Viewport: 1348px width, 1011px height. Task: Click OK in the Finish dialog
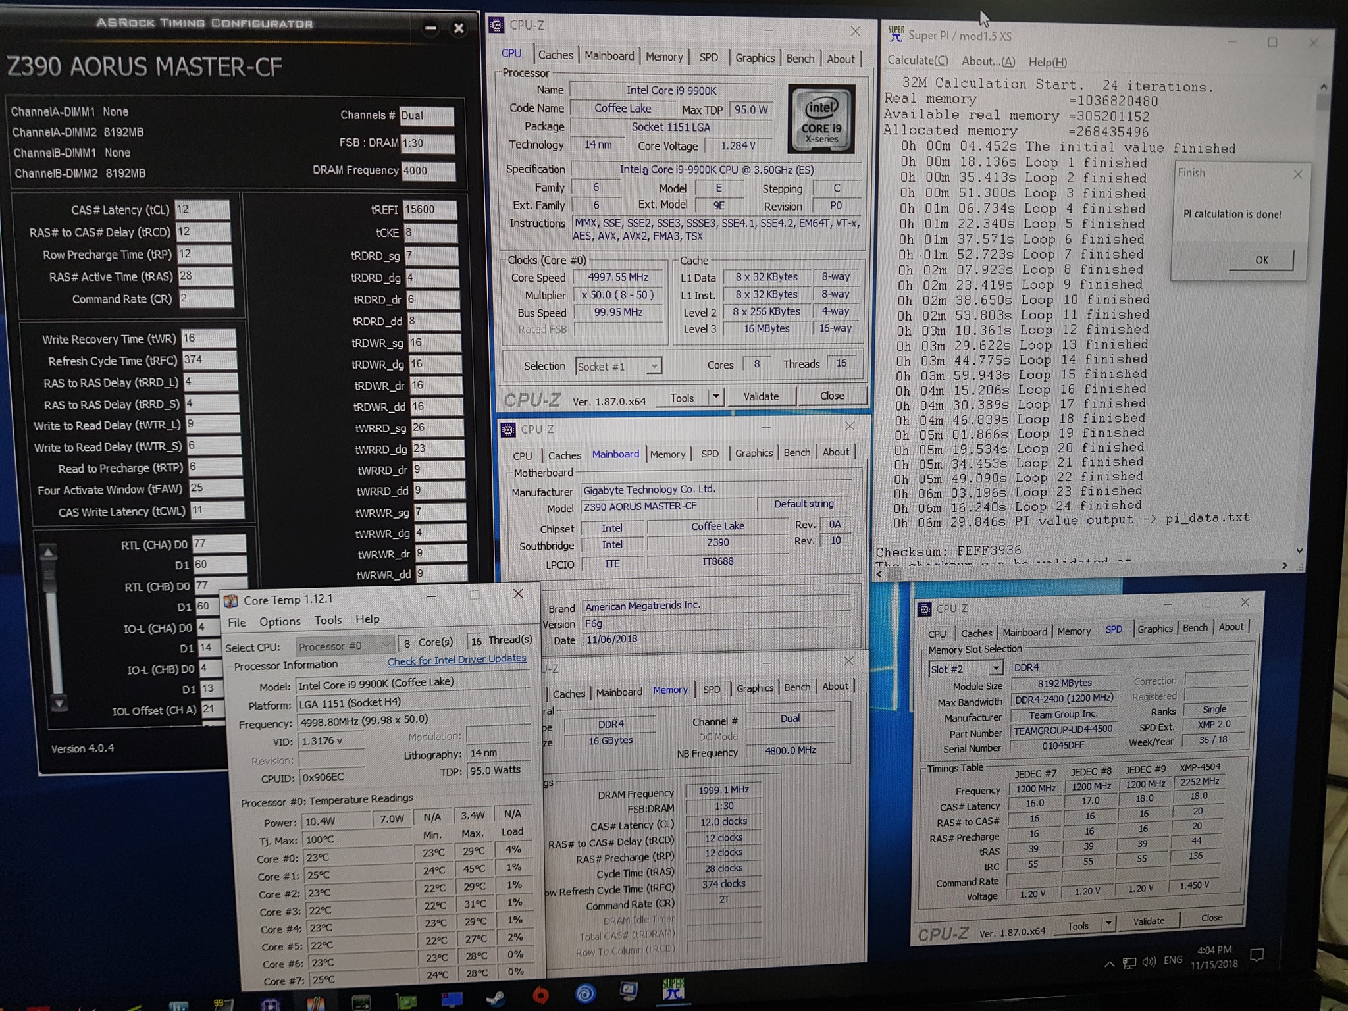(1261, 260)
